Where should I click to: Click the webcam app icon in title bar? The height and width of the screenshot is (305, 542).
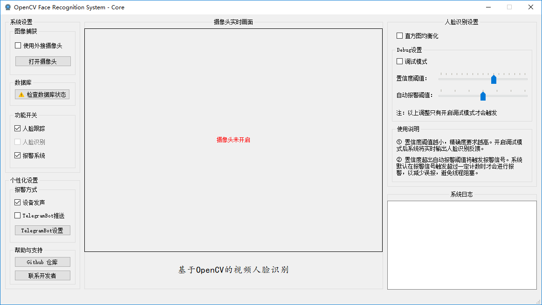pyautogui.click(x=7, y=7)
